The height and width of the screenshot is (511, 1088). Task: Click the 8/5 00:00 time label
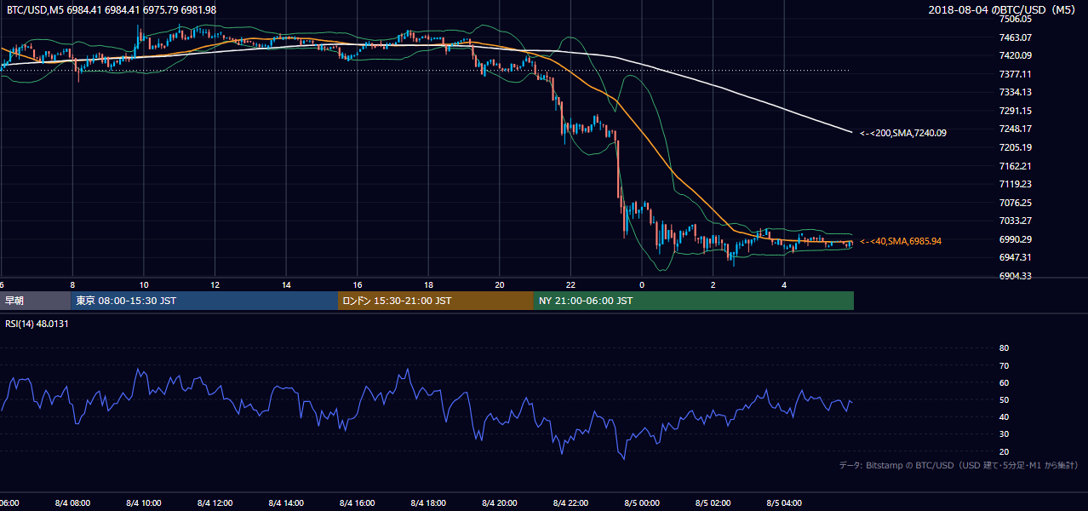[642, 503]
